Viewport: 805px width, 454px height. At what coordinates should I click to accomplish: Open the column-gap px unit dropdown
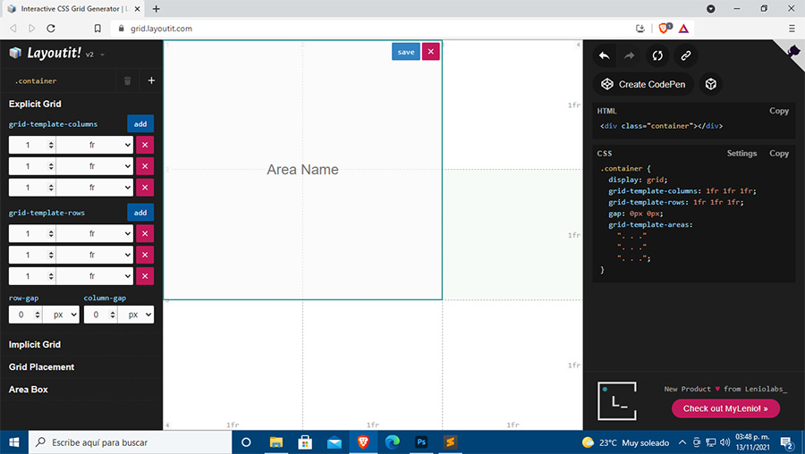tap(135, 315)
